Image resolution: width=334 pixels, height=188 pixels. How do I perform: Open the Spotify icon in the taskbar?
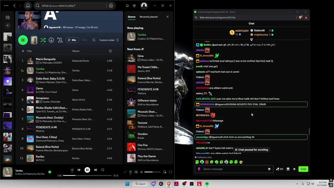[x=207, y=184]
